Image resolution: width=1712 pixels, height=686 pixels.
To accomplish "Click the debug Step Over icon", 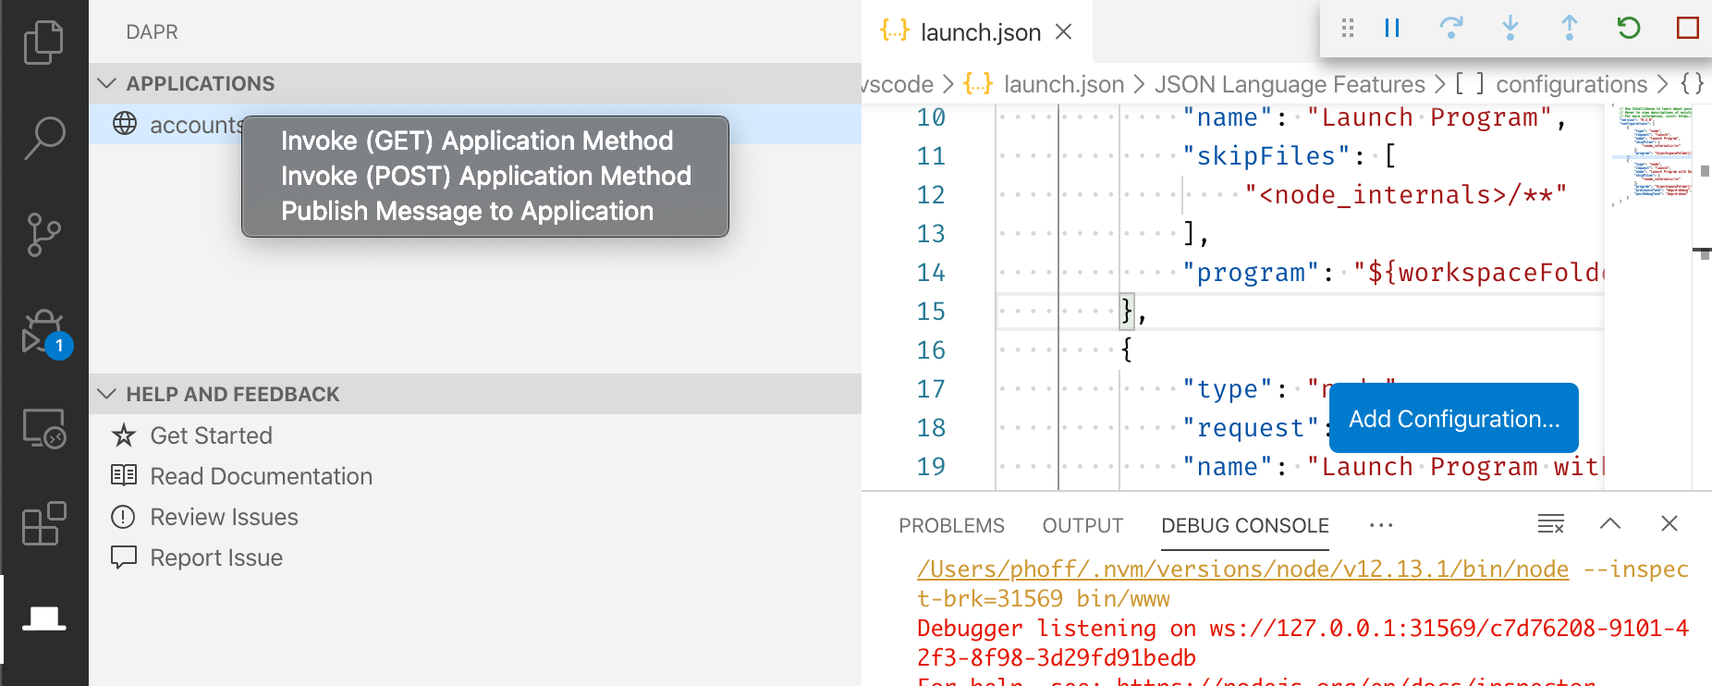I will pyautogui.click(x=1451, y=29).
